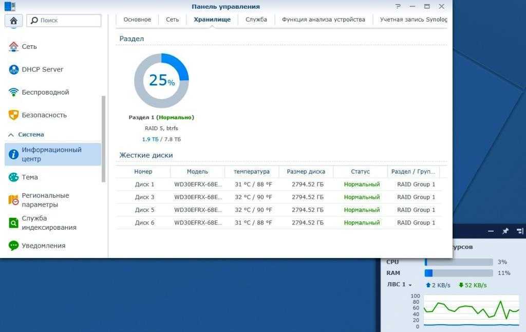Click the Беспроводной wireless icon

(14, 93)
